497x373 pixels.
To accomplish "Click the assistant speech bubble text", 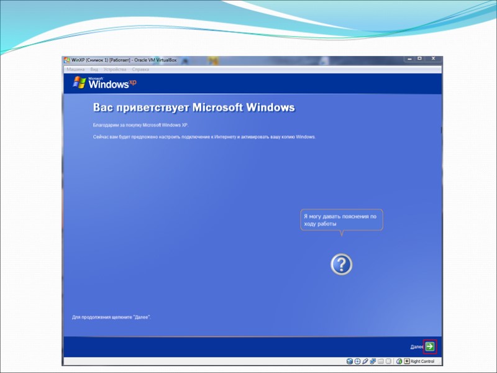I will click(x=340, y=220).
